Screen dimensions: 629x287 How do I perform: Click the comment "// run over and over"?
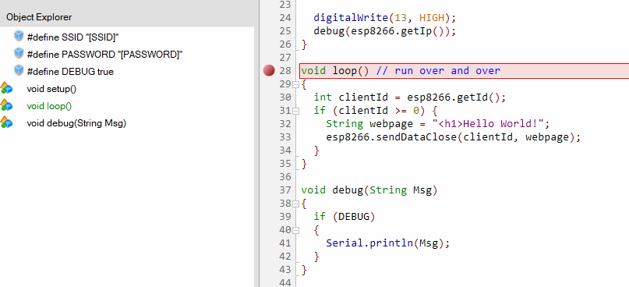coord(438,71)
